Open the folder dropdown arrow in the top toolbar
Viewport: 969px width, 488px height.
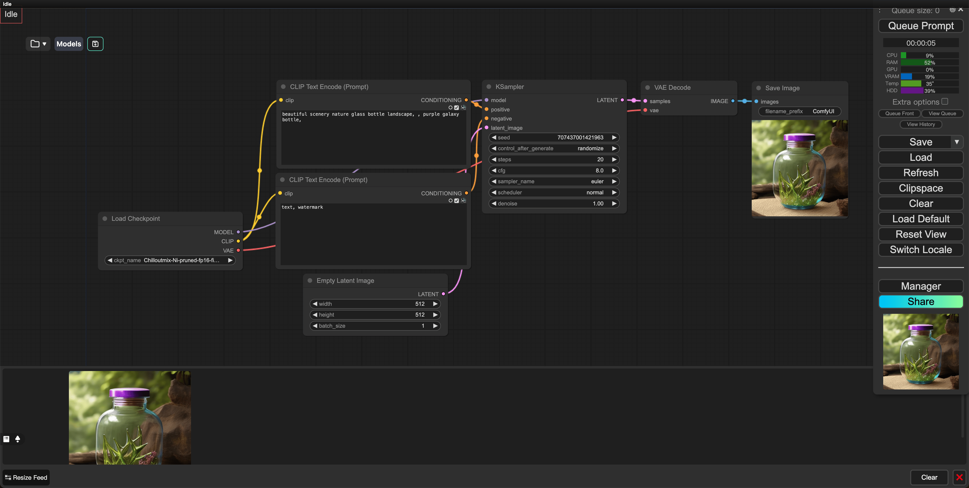[44, 44]
